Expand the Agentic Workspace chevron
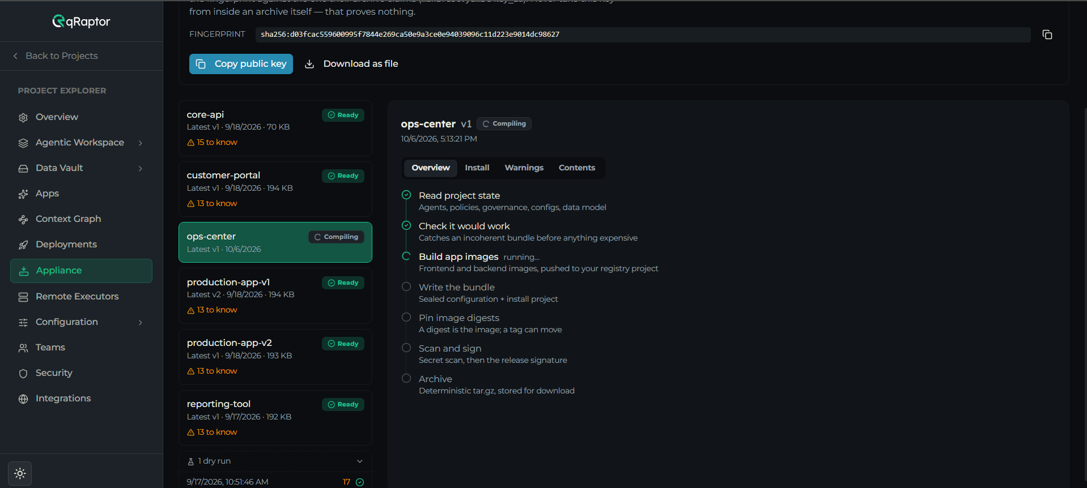The width and height of the screenshot is (1087, 488). click(140, 143)
